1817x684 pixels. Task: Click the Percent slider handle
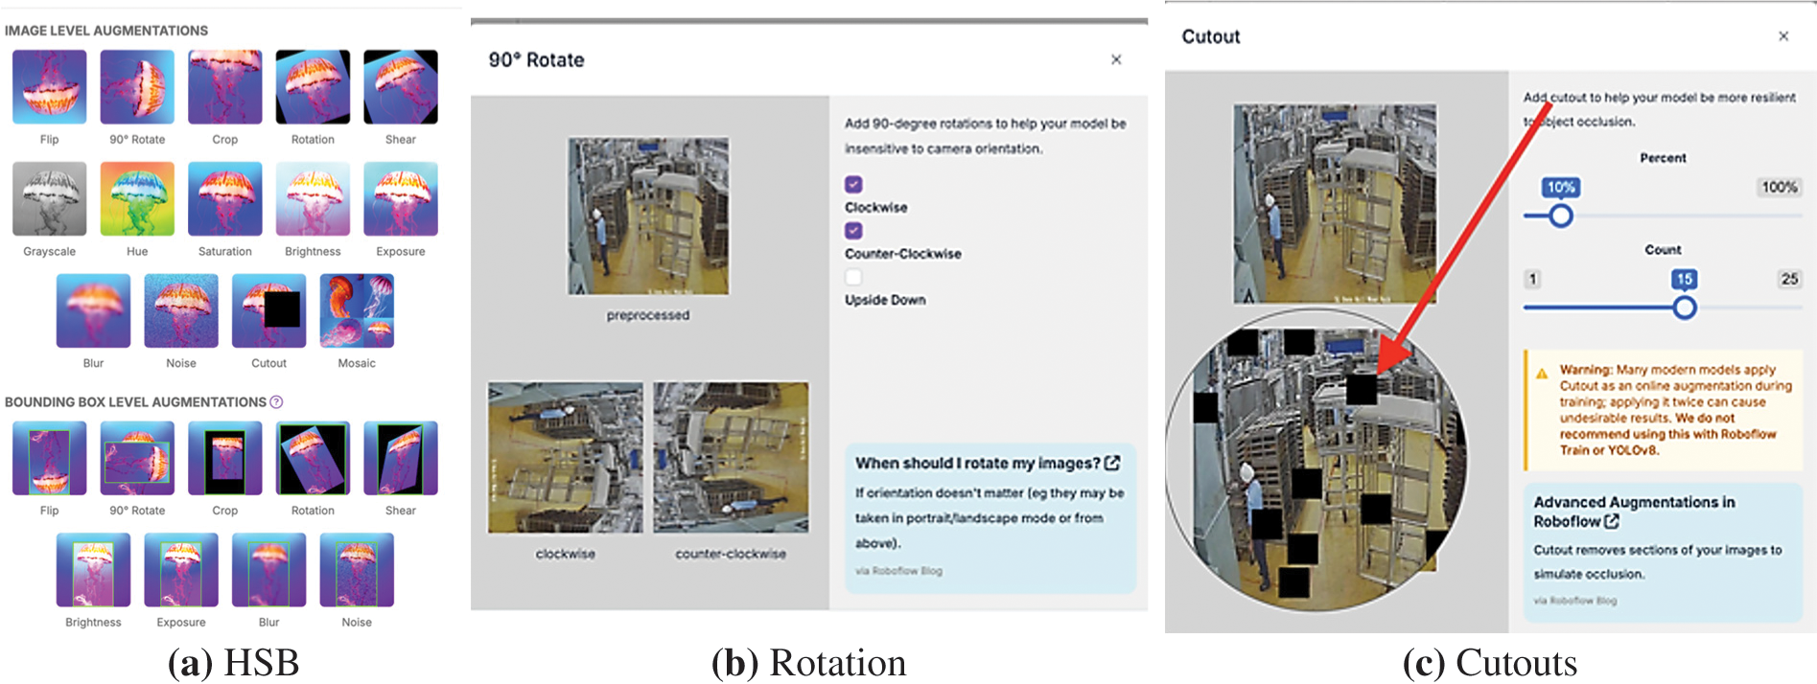pyautogui.click(x=1561, y=216)
